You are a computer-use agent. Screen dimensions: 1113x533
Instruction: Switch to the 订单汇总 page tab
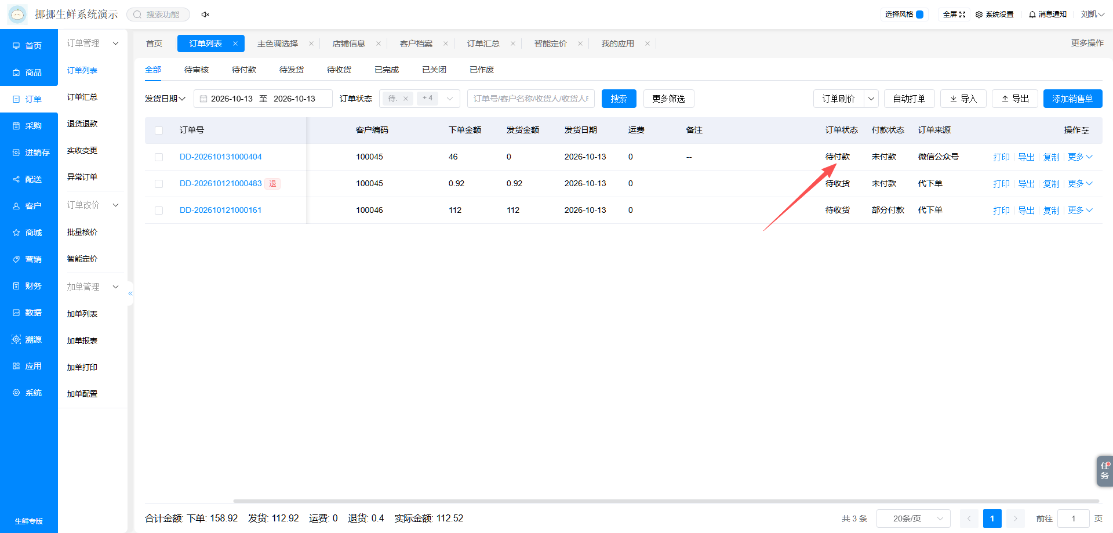[x=483, y=43]
